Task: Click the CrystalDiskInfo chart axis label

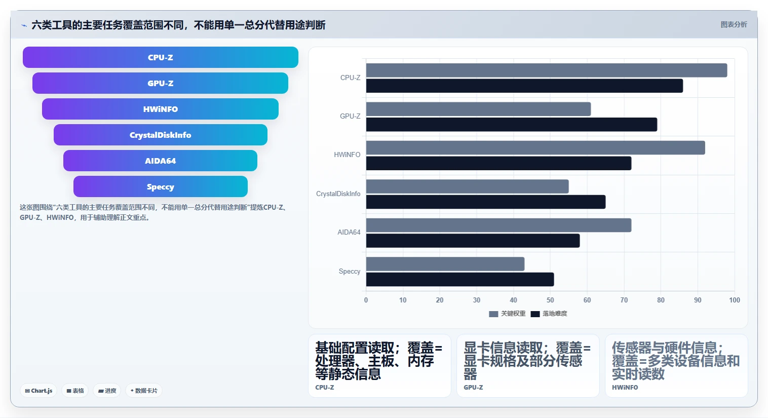Action: click(338, 194)
